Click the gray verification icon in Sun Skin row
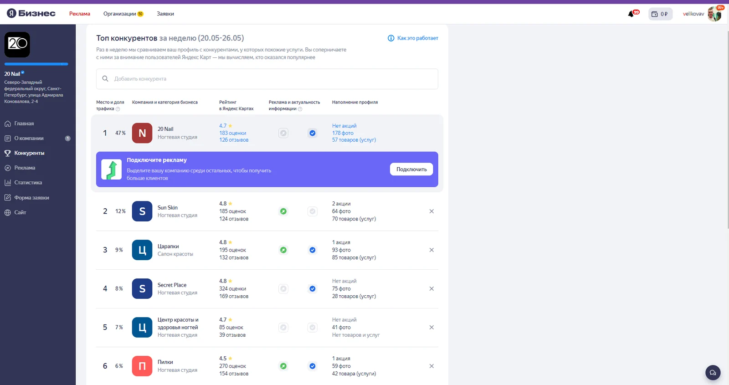Screen dimensions: 729x385 point(313,211)
